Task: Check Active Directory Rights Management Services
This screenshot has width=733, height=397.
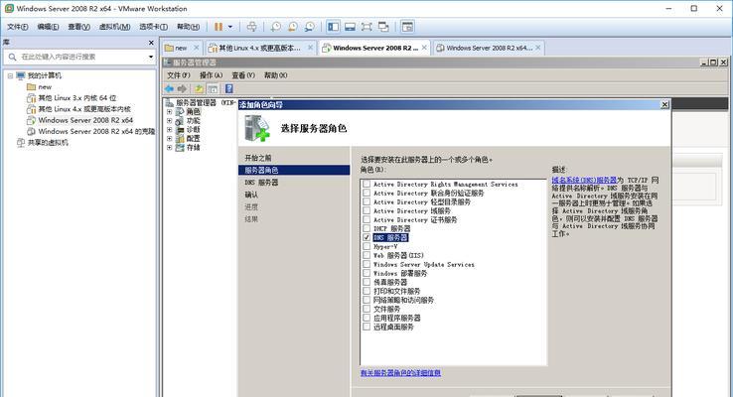Action: [366, 184]
